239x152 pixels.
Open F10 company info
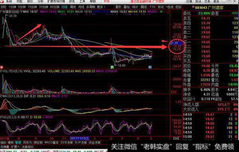click(x=152, y=7)
